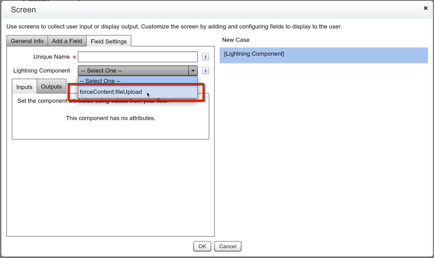Image resolution: width=434 pixels, height=258 pixels.
Task: Click the info icon beside Unique Name
Action: [205, 56]
